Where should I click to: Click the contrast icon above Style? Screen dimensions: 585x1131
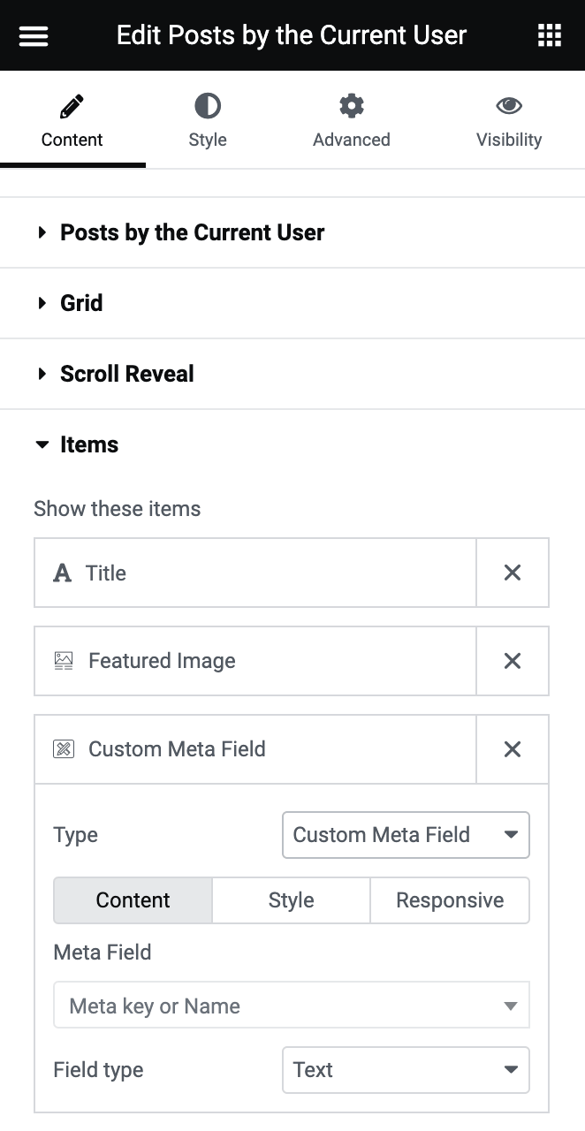point(207,104)
